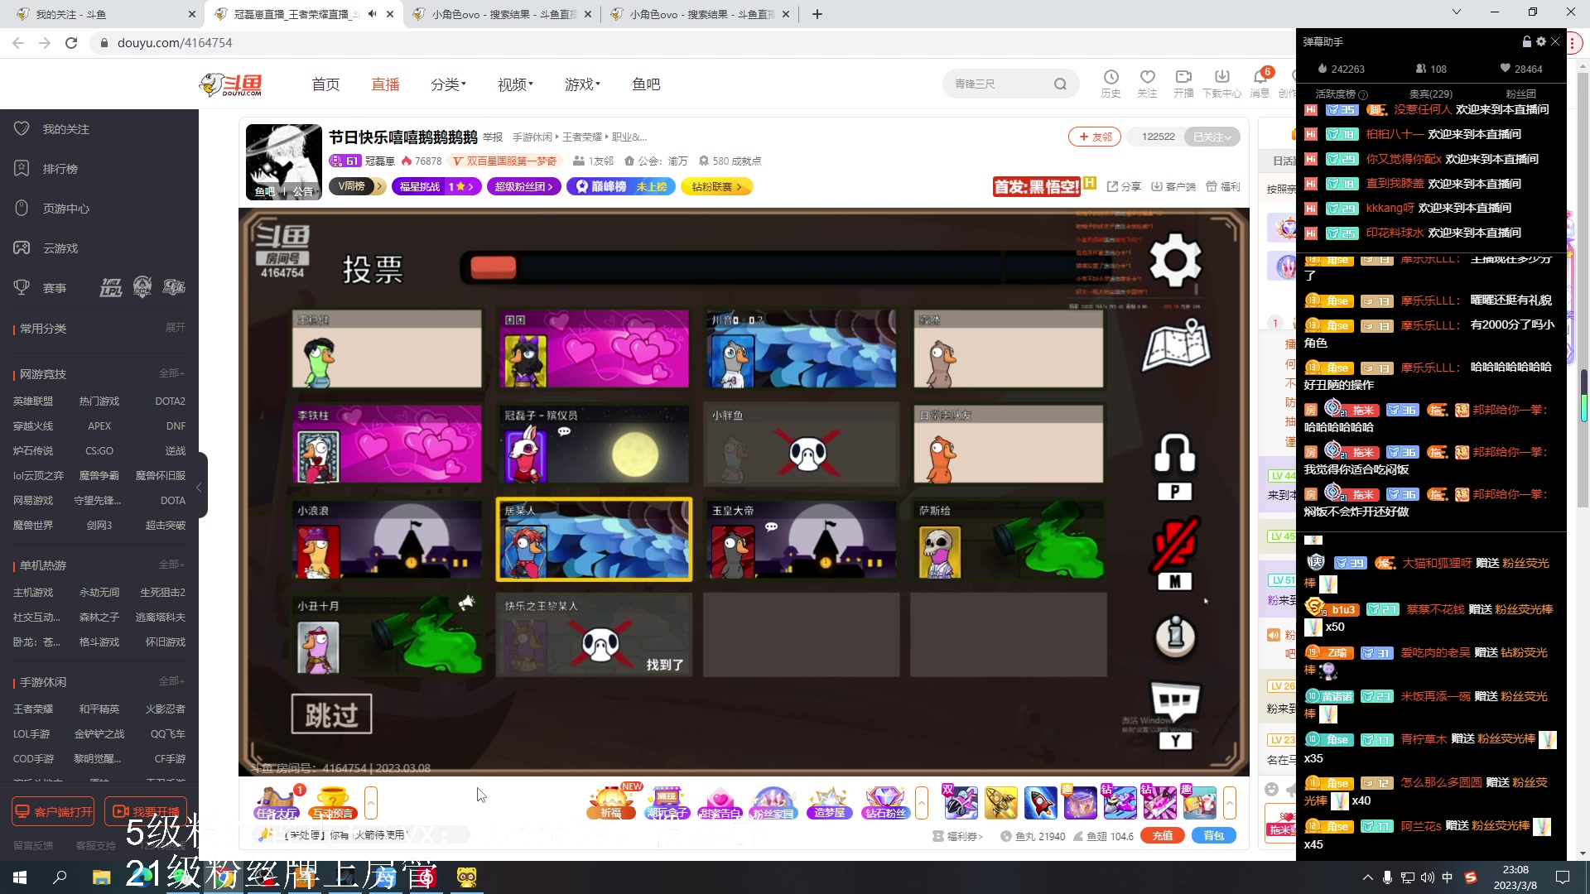Select the 直播 nav item
The height and width of the screenshot is (894, 1590).
point(385,84)
